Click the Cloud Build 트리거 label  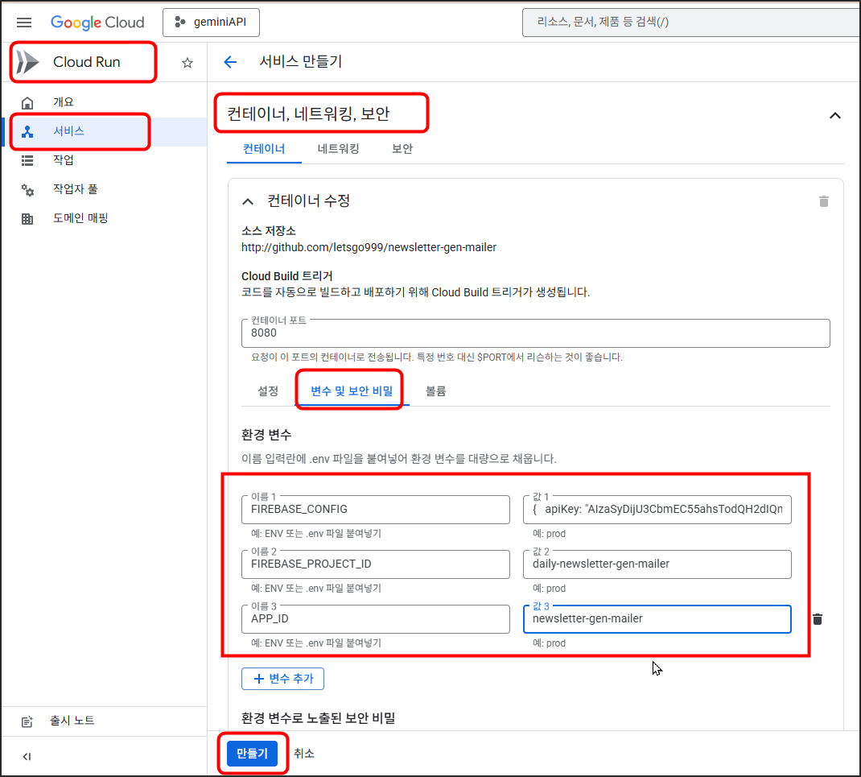pyautogui.click(x=287, y=276)
